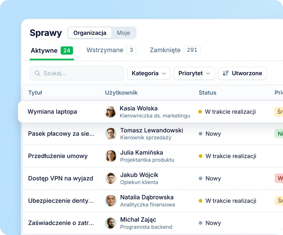Switch to Organizacja view
This screenshot has width=283, height=235.
point(90,33)
